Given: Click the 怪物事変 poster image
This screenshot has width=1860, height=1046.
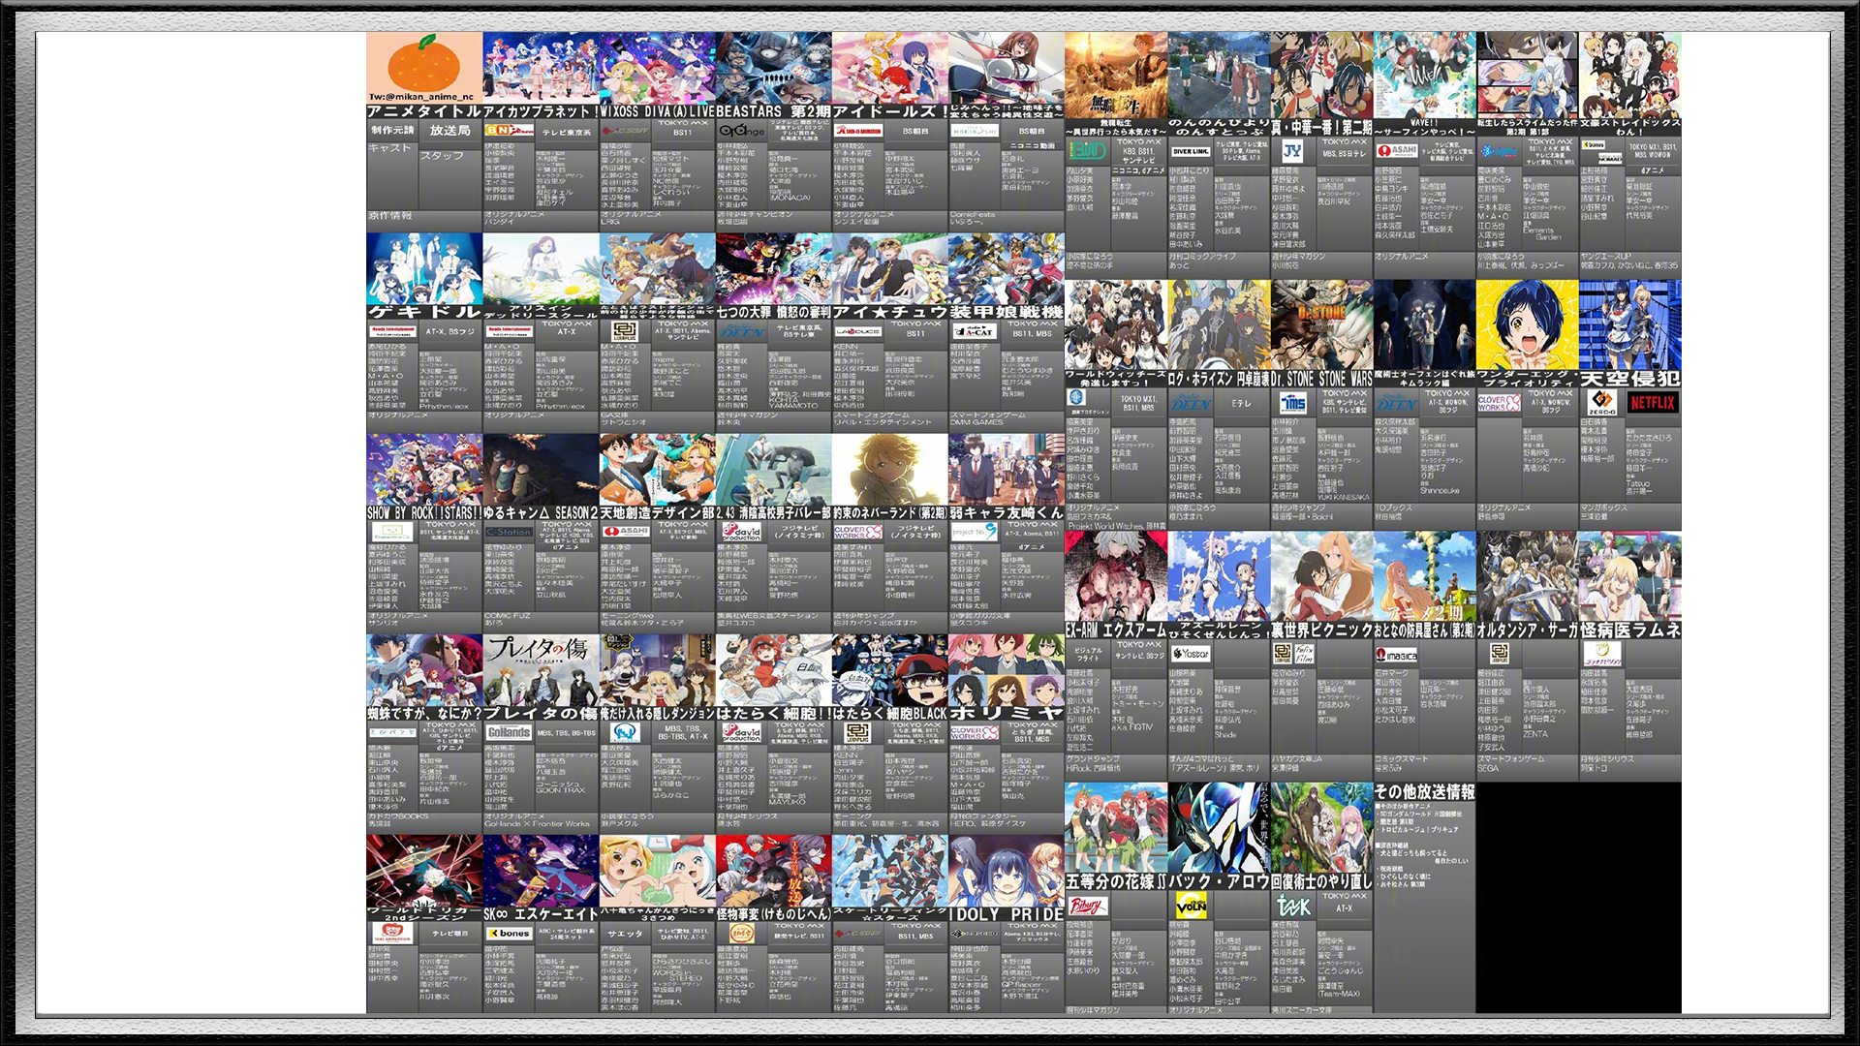Looking at the screenshot, I should 773,870.
